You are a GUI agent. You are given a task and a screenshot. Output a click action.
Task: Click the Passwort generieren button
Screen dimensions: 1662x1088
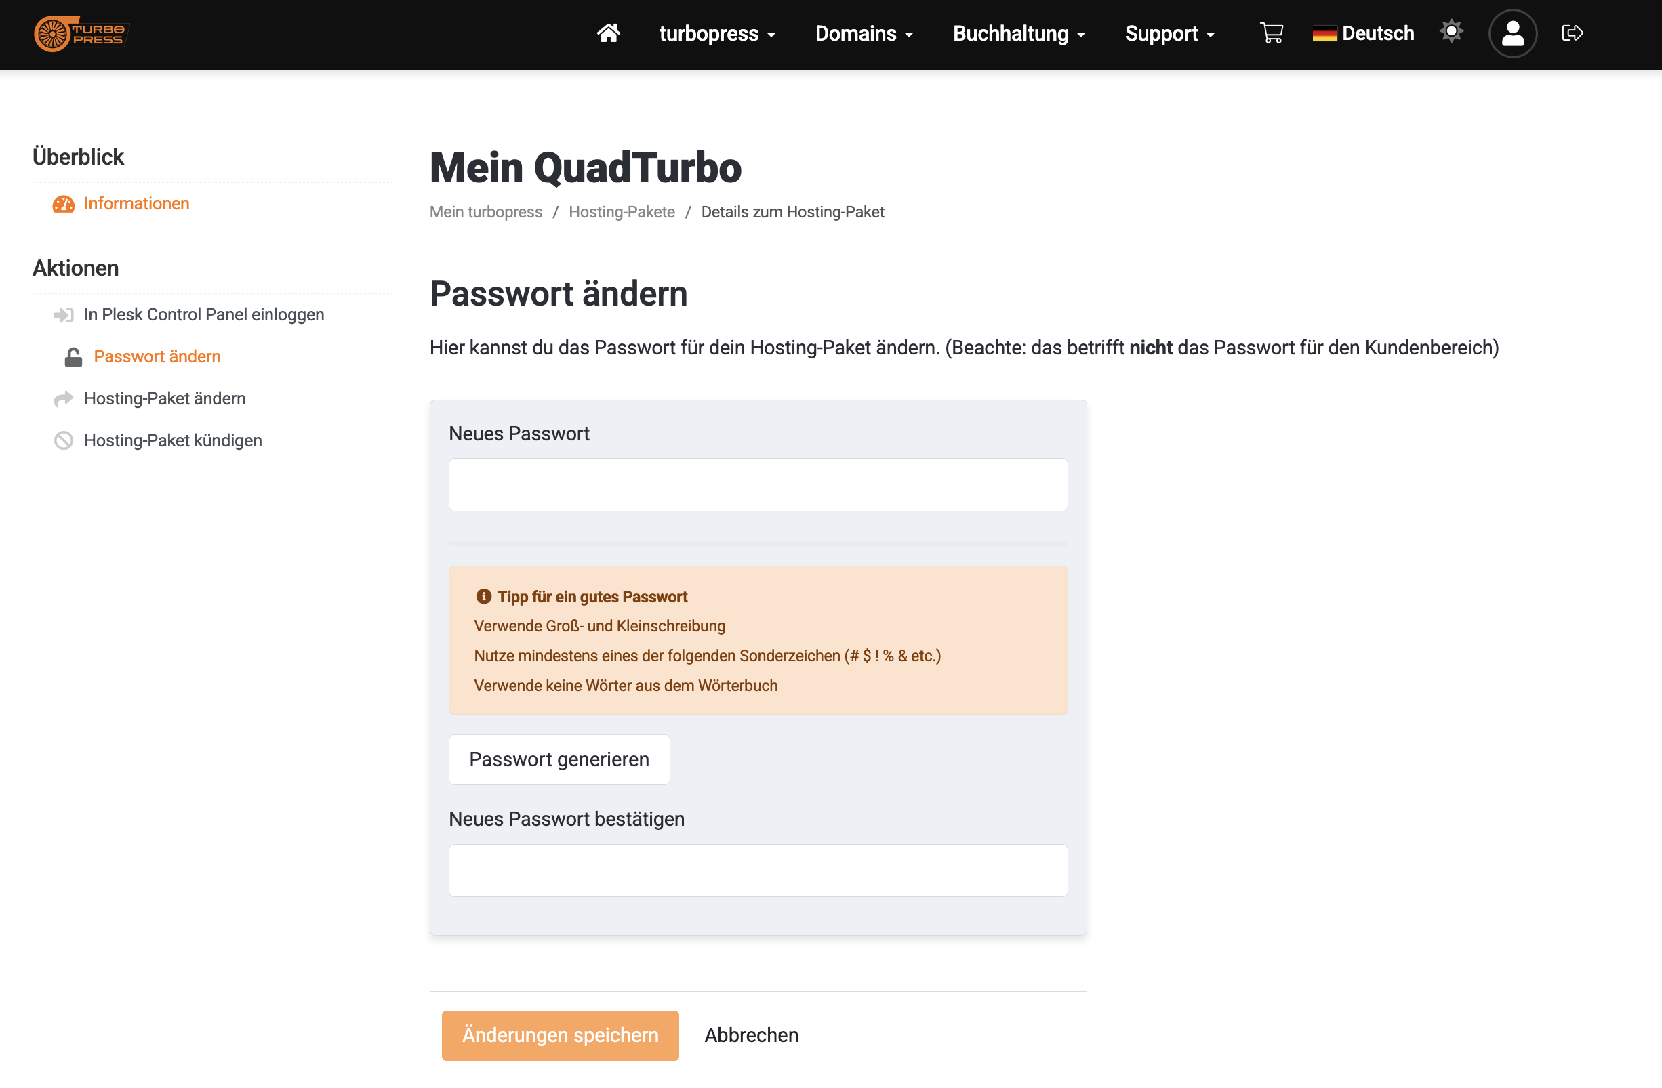(559, 759)
